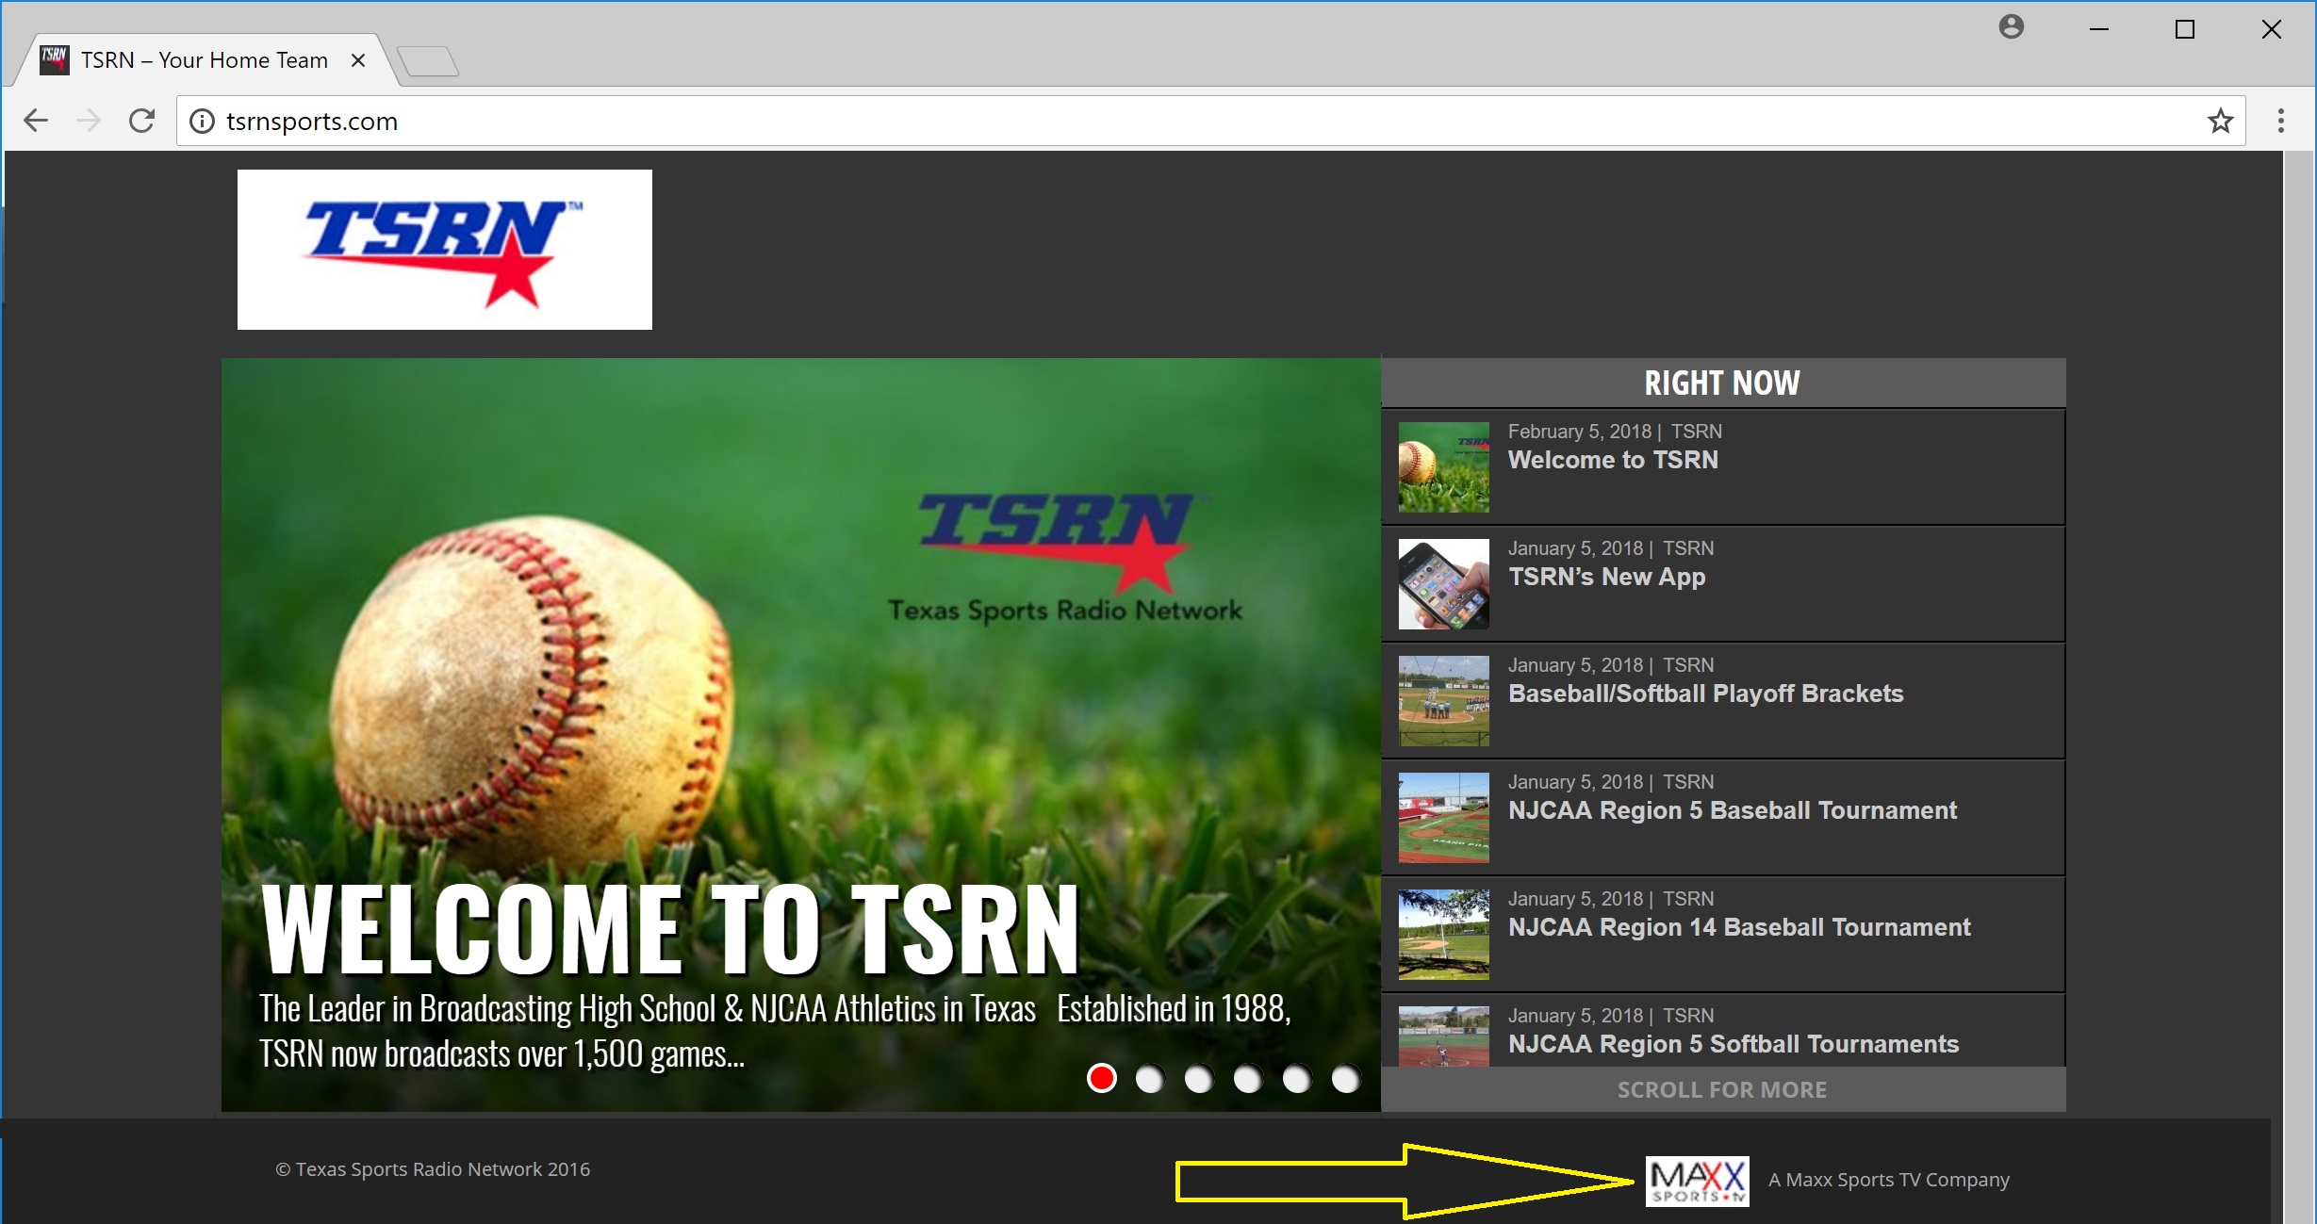Click NJCAA Region 14 Baseball thumbnail
This screenshot has height=1224, width=2317.
pyautogui.click(x=1443, y=934)
